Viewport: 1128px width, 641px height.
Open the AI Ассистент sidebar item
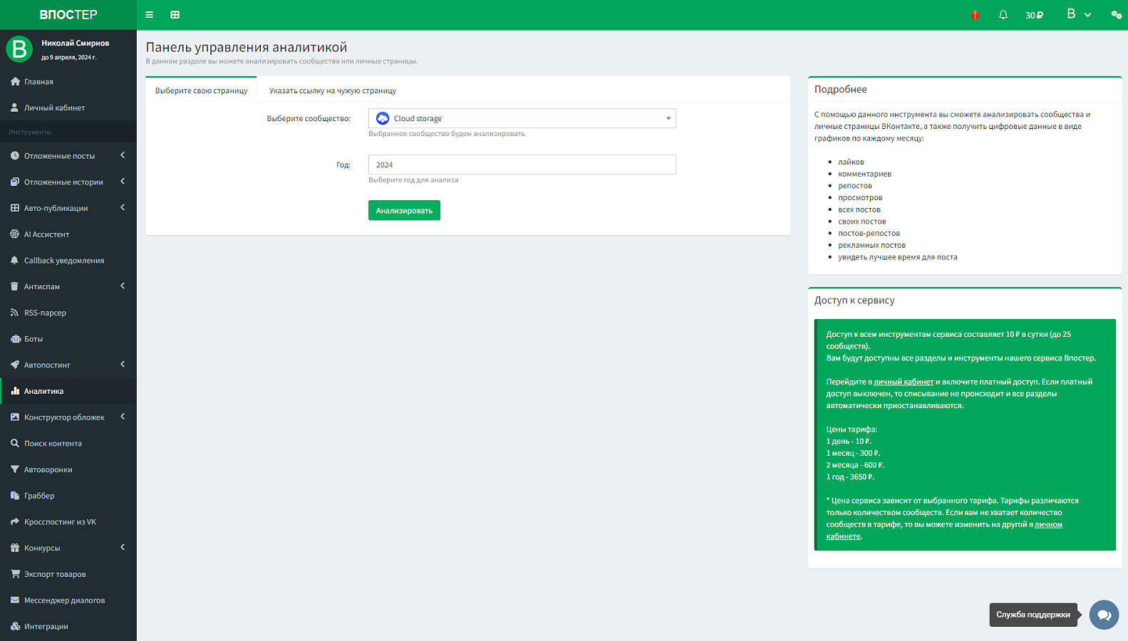(68, 234)
